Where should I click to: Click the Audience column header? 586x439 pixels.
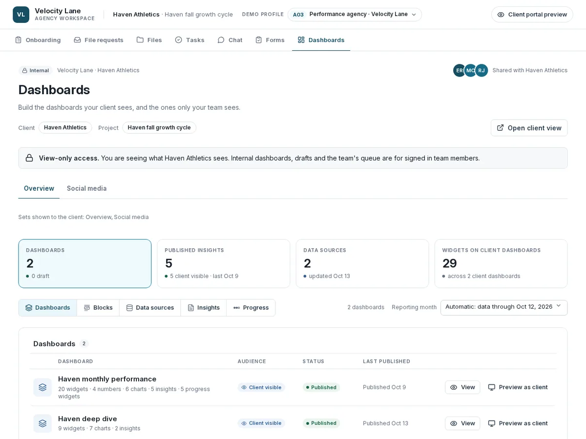click(x=252, y=361)
